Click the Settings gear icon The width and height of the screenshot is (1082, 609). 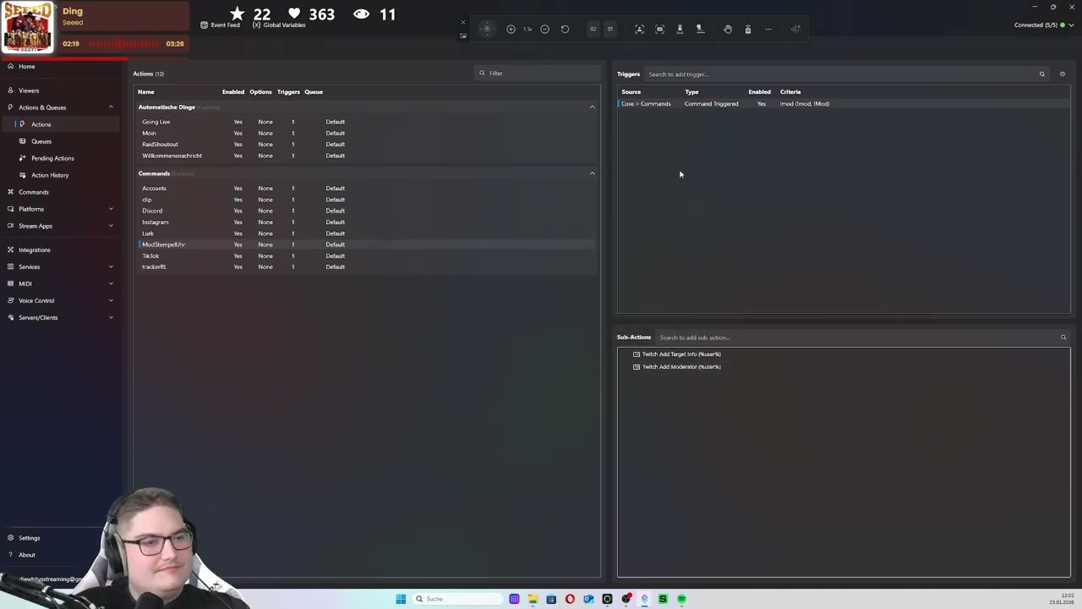[x=10, y=538]
